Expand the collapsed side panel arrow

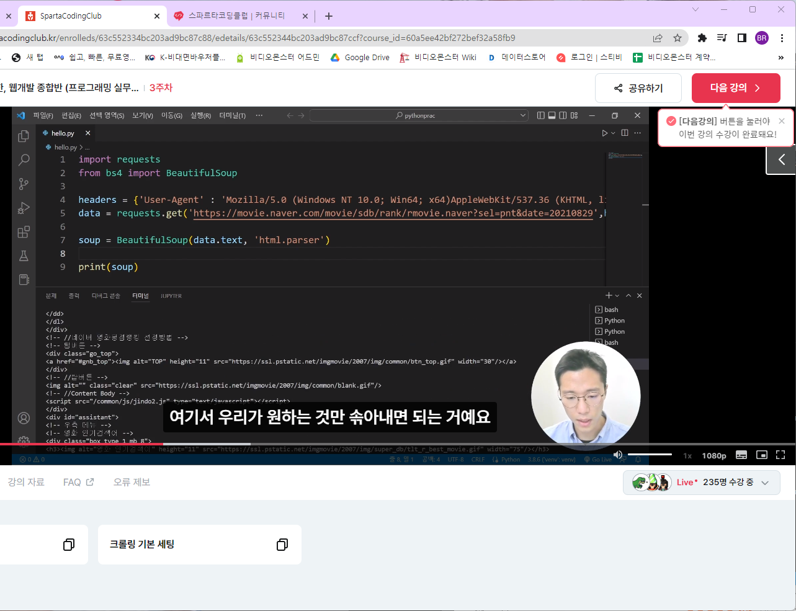[x=781, y=159]
